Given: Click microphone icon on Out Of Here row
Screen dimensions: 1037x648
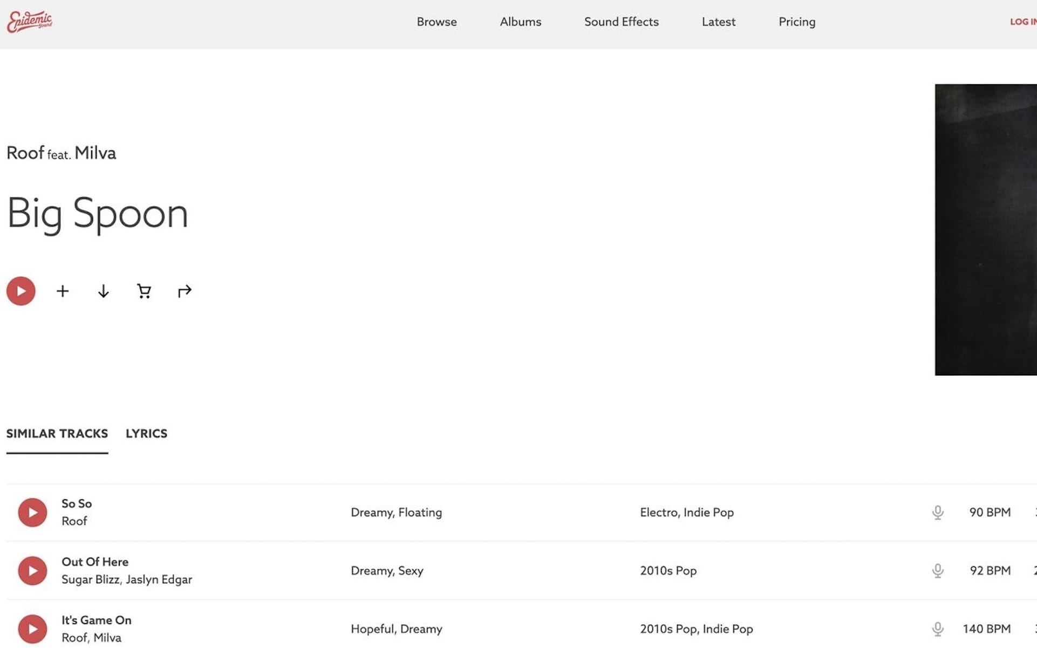Looking at the screenshot, I should click(x=938, y=571).
